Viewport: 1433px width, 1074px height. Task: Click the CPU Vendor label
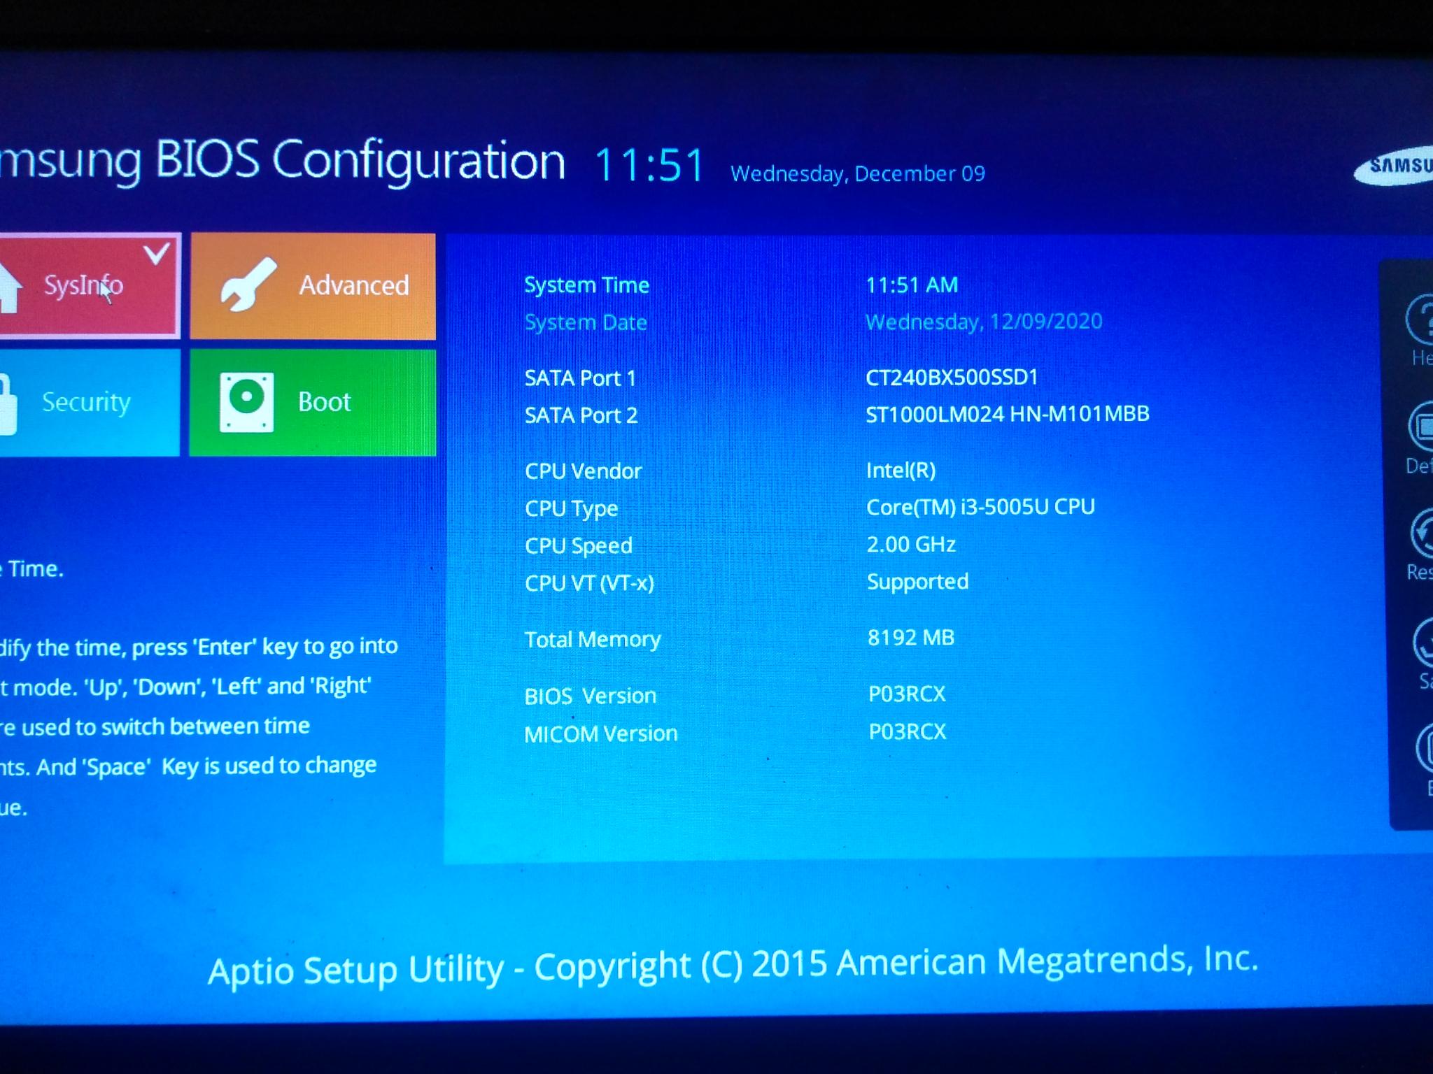(583, 471)
